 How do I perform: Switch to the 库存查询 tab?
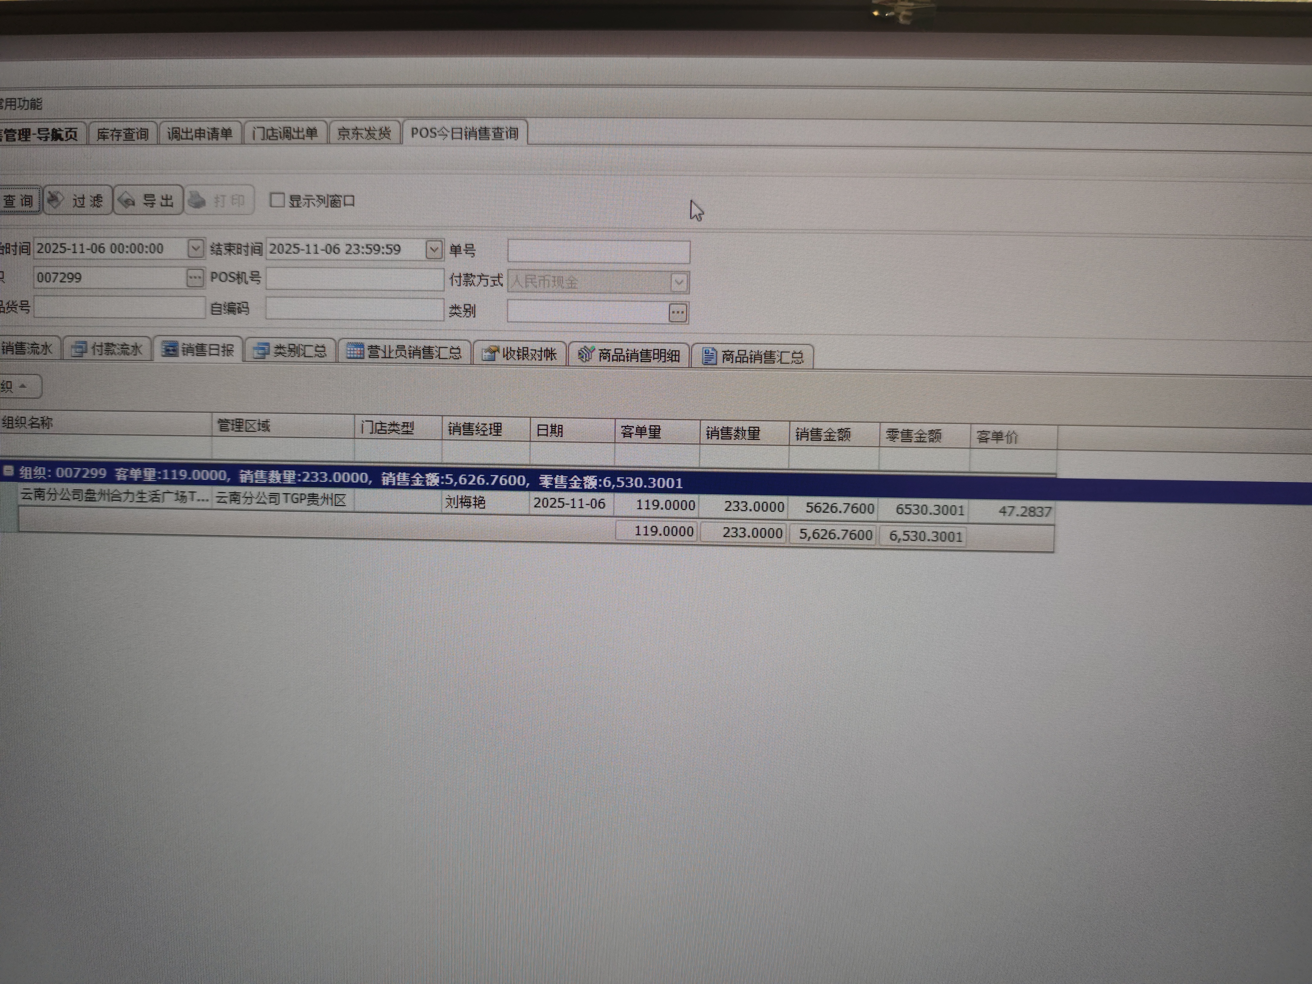pyautogui.click(x=122, y=134)
